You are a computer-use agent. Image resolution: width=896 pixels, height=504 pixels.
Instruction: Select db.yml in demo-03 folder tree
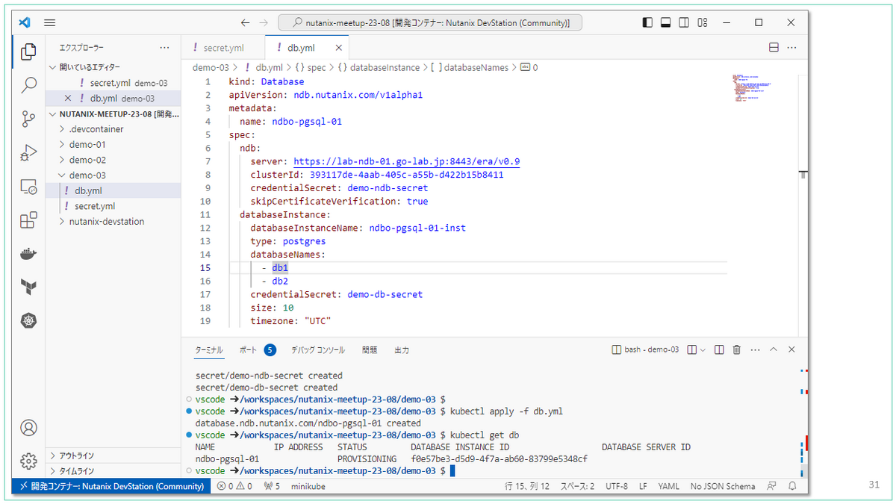pyautogui.click(x=89, y=190)
